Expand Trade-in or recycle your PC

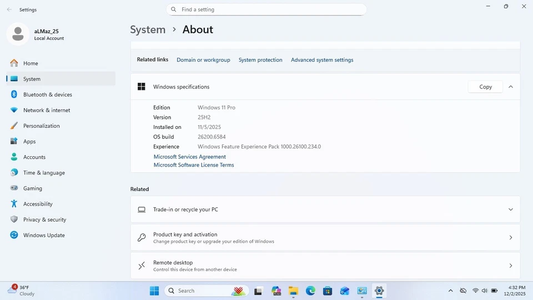(x=511, y=209)
